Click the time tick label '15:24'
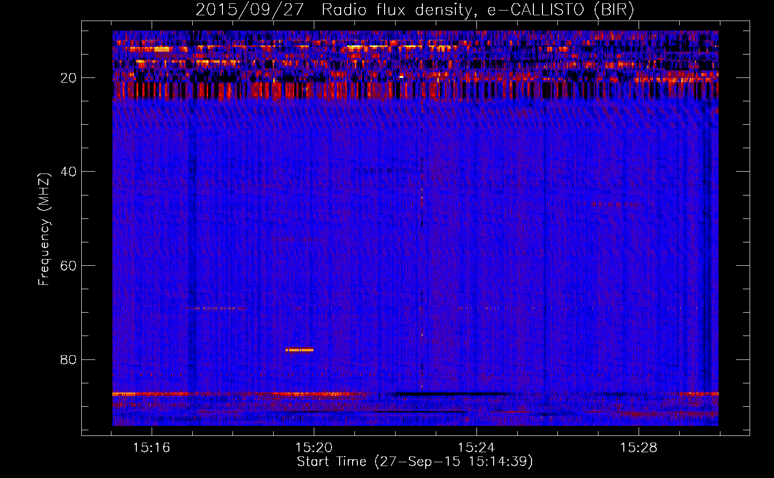Image resolution: width=774 pixels, height=478 pixels. tap(476, 448)
